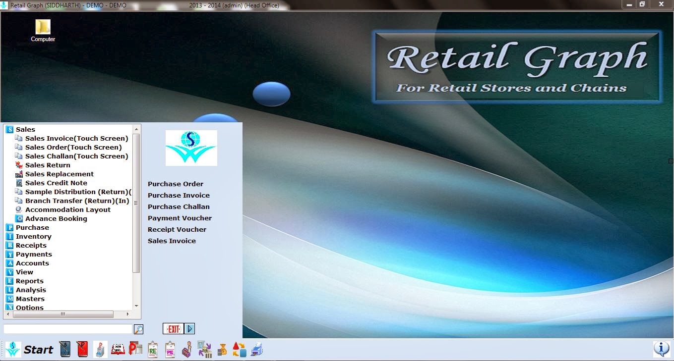Select Sales Return in the tree

click(x=48, y=165)
